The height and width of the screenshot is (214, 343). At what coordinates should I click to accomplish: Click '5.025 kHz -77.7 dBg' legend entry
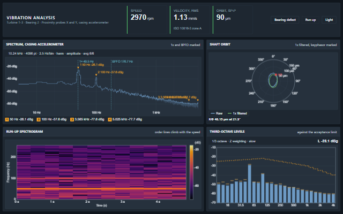coord(127,119)
